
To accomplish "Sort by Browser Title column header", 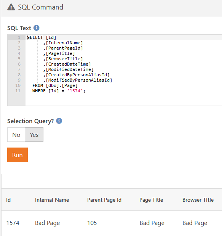I will coord(198,200).
